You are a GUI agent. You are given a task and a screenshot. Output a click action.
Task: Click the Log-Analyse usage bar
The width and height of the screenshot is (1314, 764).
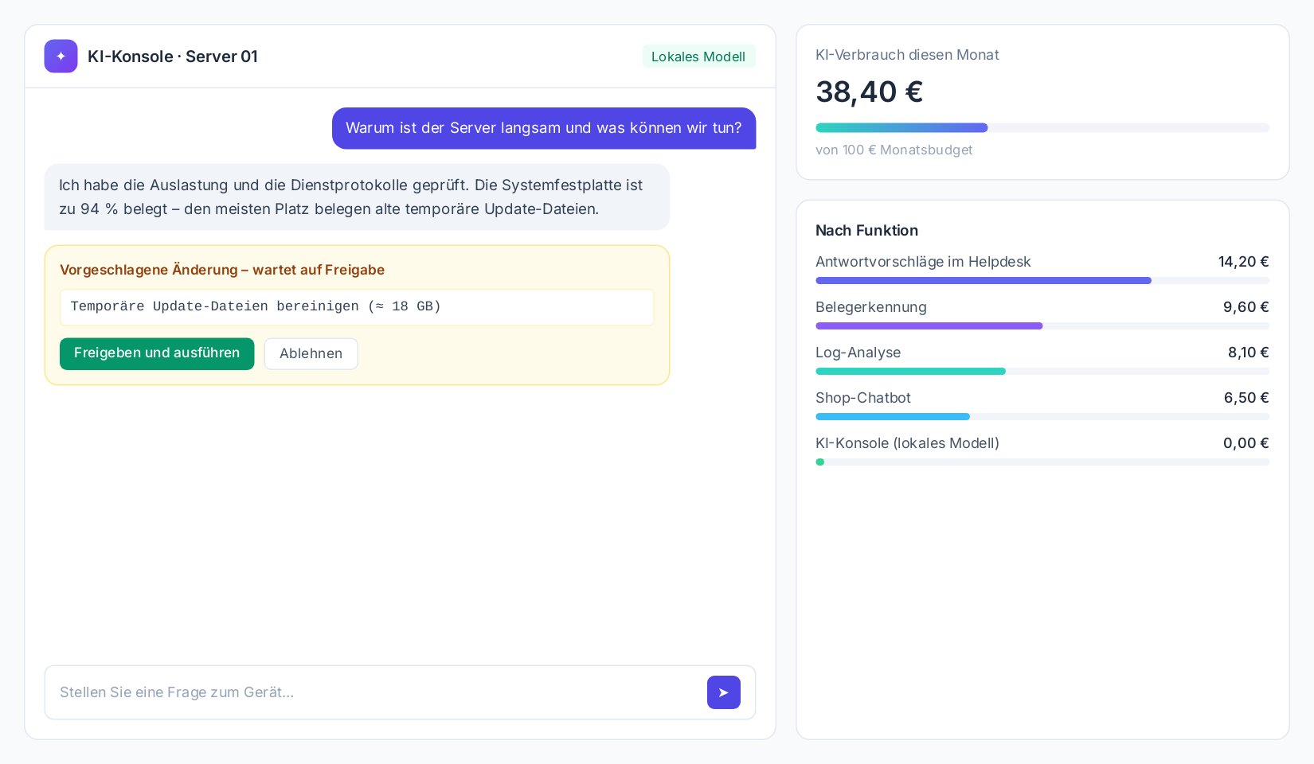pyautogui.click(x=1042, y=371)
